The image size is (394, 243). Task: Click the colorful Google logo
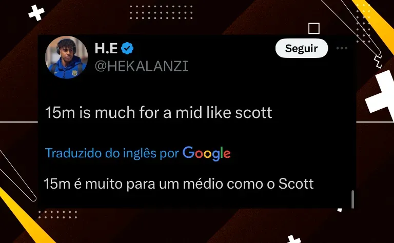(x=207, y=153)
